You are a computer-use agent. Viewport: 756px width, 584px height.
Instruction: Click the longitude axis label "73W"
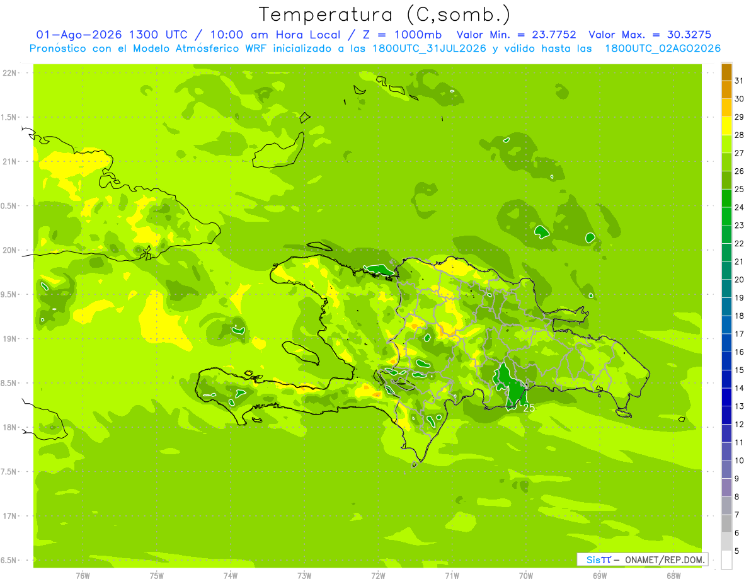pos(304,575)
